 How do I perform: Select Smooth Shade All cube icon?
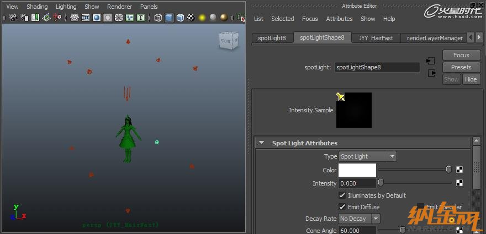169,18
